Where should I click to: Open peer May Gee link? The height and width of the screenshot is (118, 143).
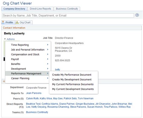click(x=58, y=98)
